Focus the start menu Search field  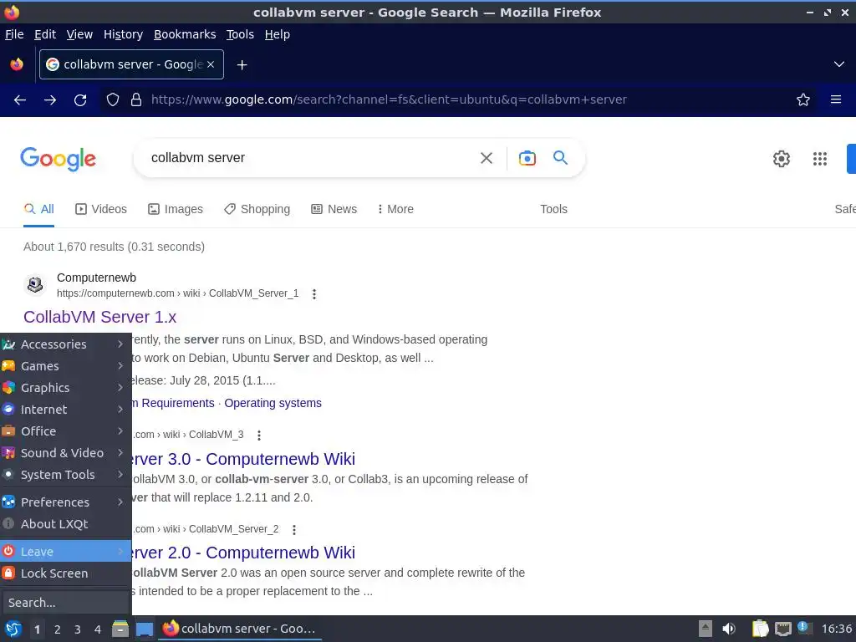[65, 604]
